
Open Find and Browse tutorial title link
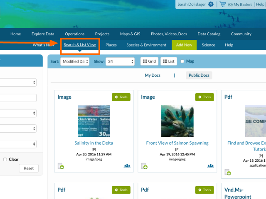point(246,146)
